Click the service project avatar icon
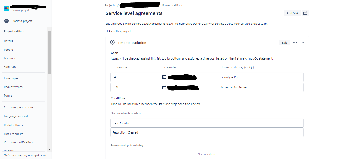 point(7,8)
